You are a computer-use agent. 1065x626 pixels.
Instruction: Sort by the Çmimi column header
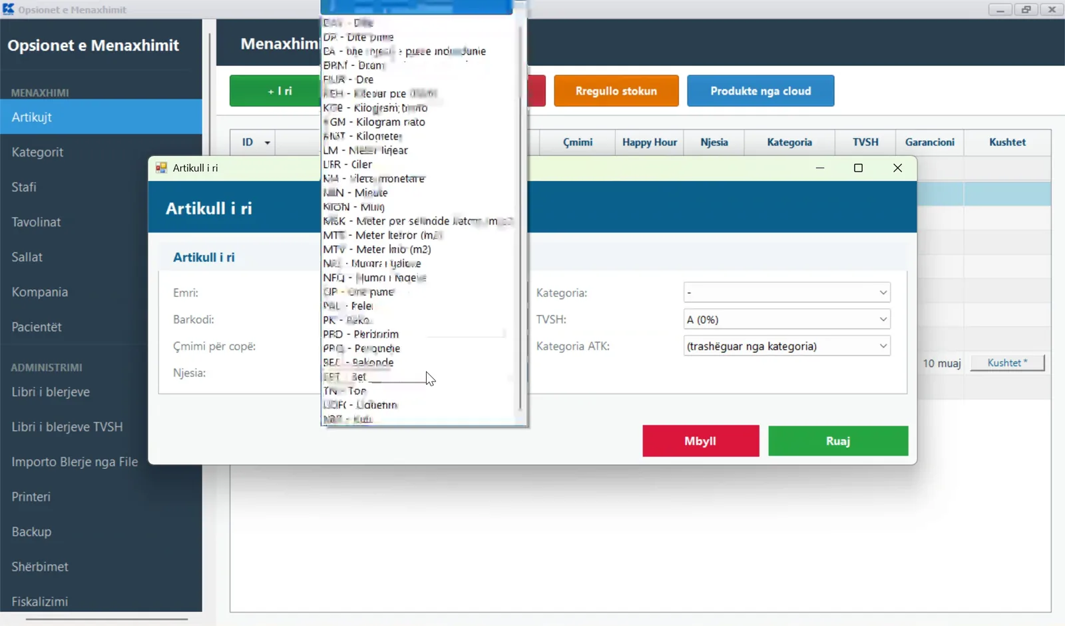pos(577,143)
